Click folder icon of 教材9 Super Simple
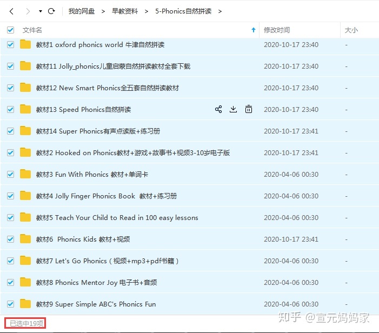 (25, 304)
